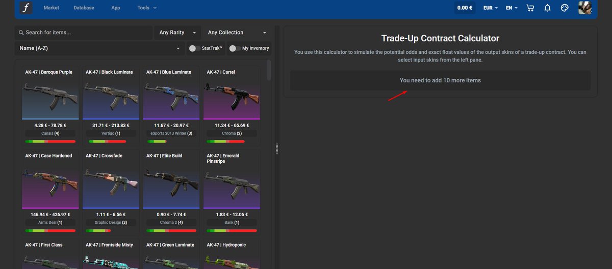The image size is (612, 269).
Task: Click the Canals (4) collection tag
Action: pos(50,133)
